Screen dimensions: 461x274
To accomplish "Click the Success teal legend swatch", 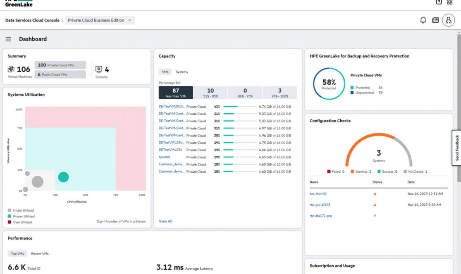I will point(379,172).
